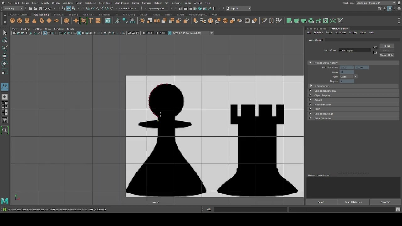Click the Select button at panel bottom
Viewport: 402px width, 226px height.
pos(321,202)
